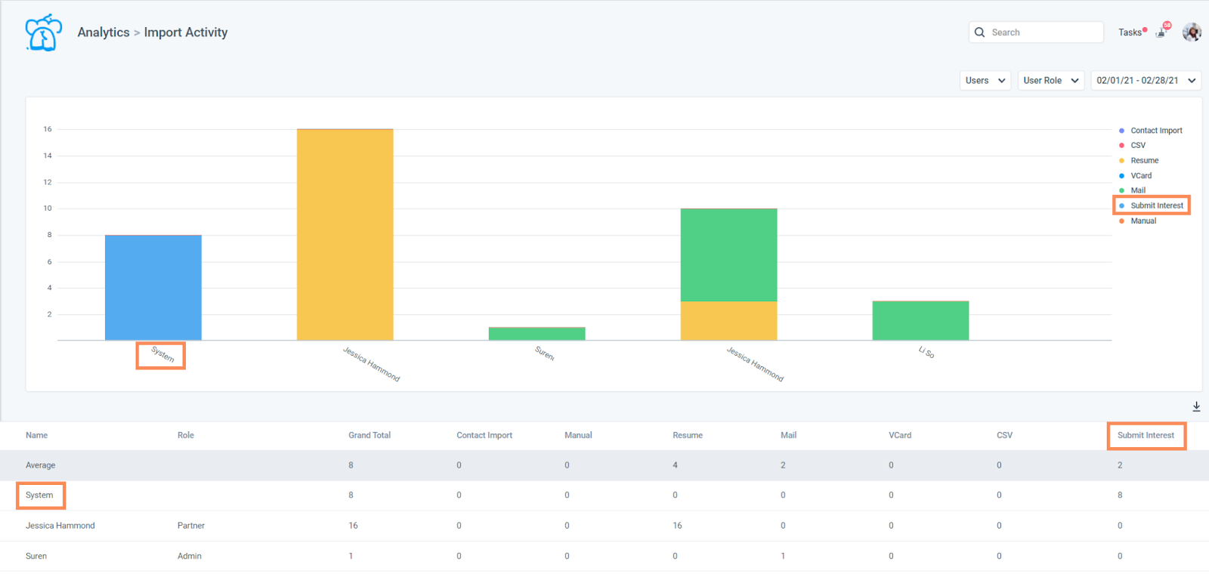Expand the User Role dropdown

coord(1051,81)
